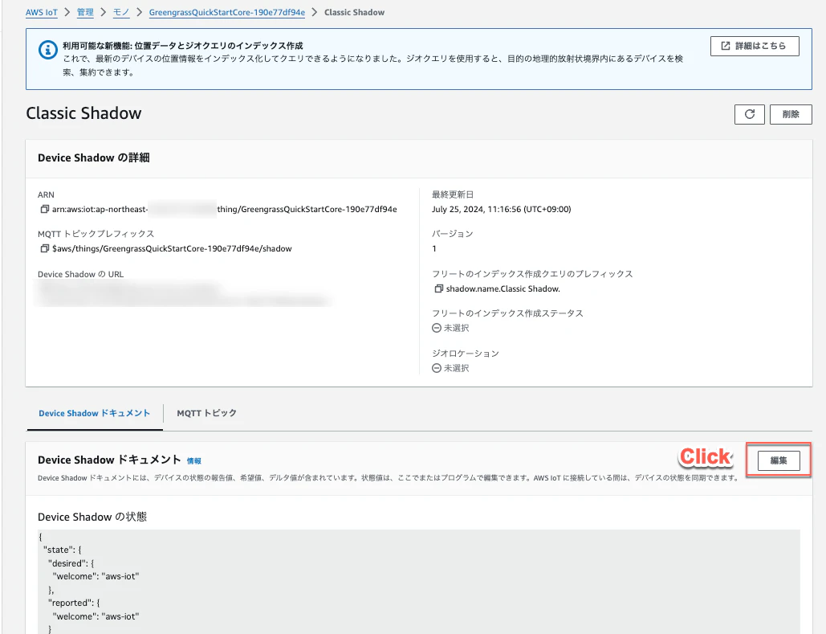
Task: Click status icon beside インデックス作成ステータス 未選択
Action: pos(437,328)
